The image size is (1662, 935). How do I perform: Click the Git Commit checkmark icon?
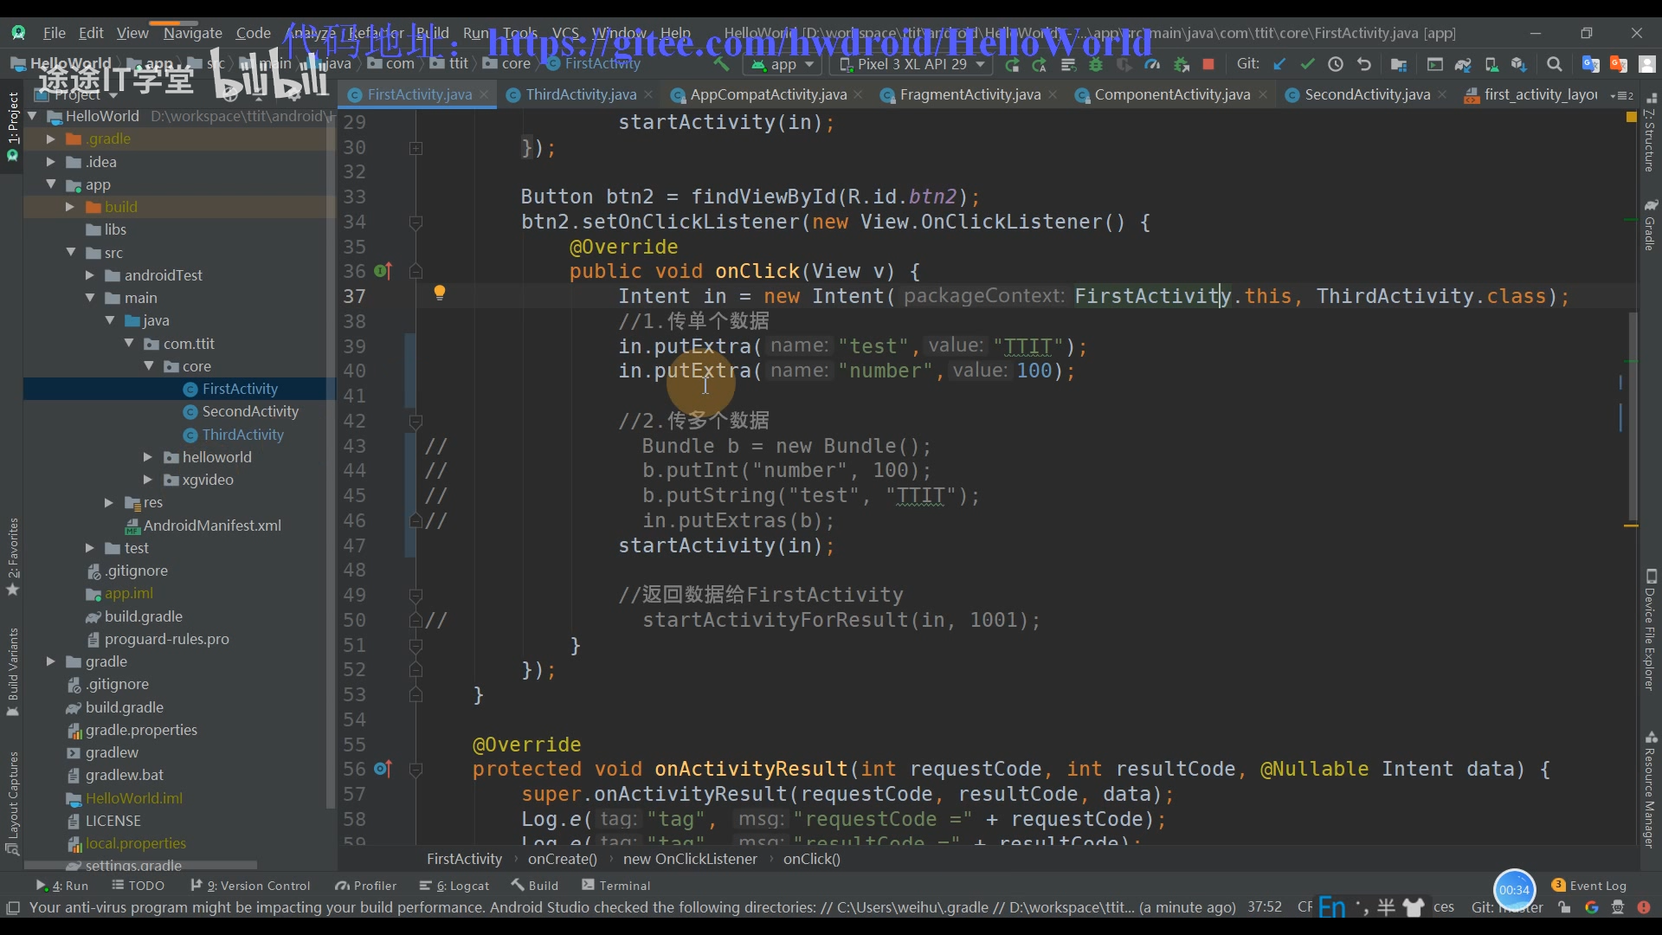[1307, 65]
